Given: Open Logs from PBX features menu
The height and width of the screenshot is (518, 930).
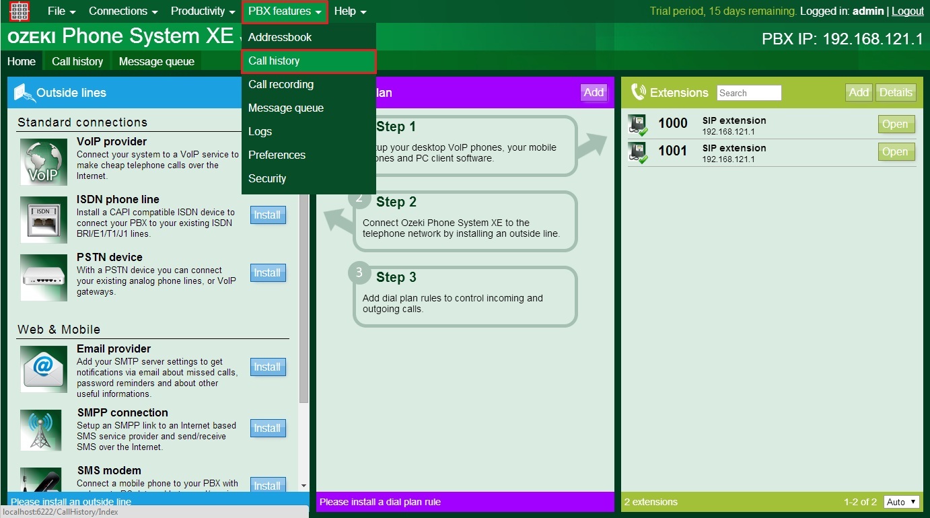Looking at the screenshot, I should pyautogui.click(x=308, y=131).
